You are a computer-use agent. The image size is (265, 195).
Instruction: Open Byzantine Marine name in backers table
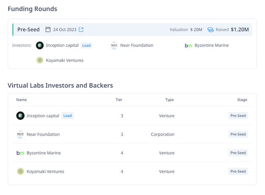pos(44,153)
